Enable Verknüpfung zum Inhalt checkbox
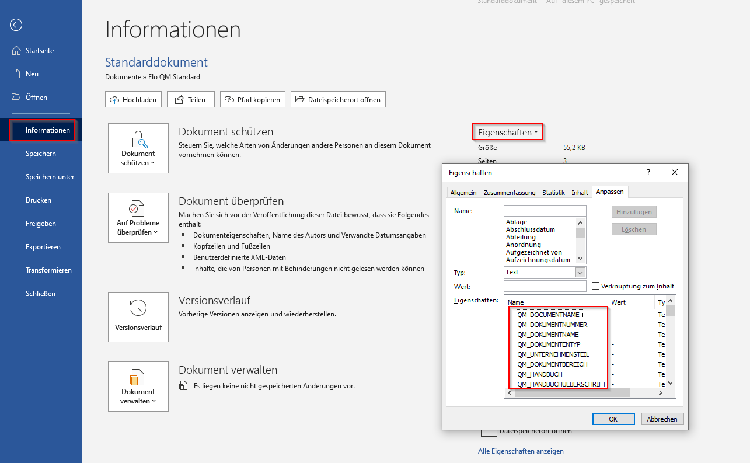Screen dimensions: 750x463 tap(596, 286)
